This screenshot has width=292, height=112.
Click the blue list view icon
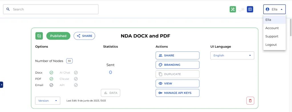250,9
